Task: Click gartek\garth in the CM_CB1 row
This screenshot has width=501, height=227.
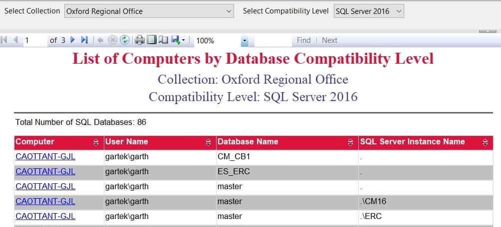Action: (x=127, y=157)
